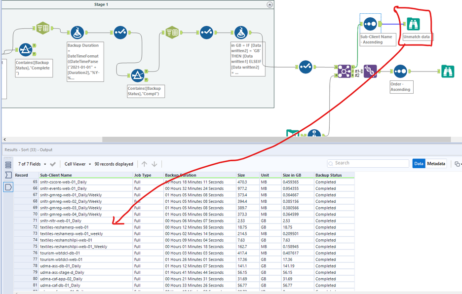Screen dimensions: 462x294
Task: Click cell 'textiles-reshamerp-web-01_weekly'
Action: 86,234
